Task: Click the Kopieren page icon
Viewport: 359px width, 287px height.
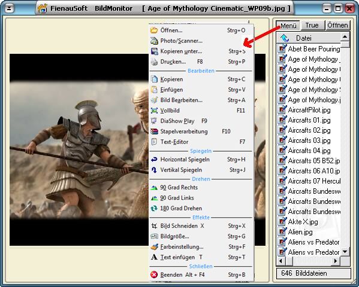Action: pos(154,79)
